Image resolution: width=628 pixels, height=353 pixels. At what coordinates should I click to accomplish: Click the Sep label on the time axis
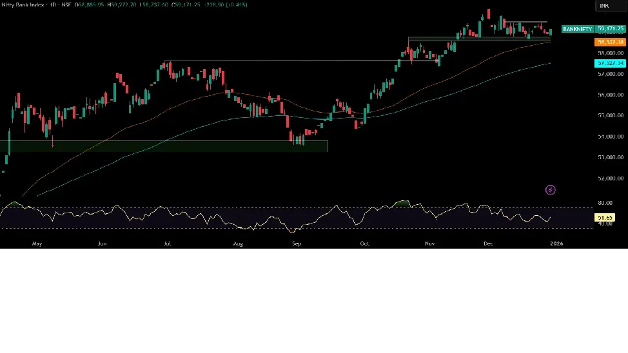[x=297, y=243]
